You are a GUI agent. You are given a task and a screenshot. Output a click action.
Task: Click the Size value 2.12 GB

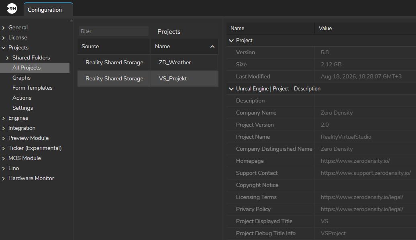[331, 64]
